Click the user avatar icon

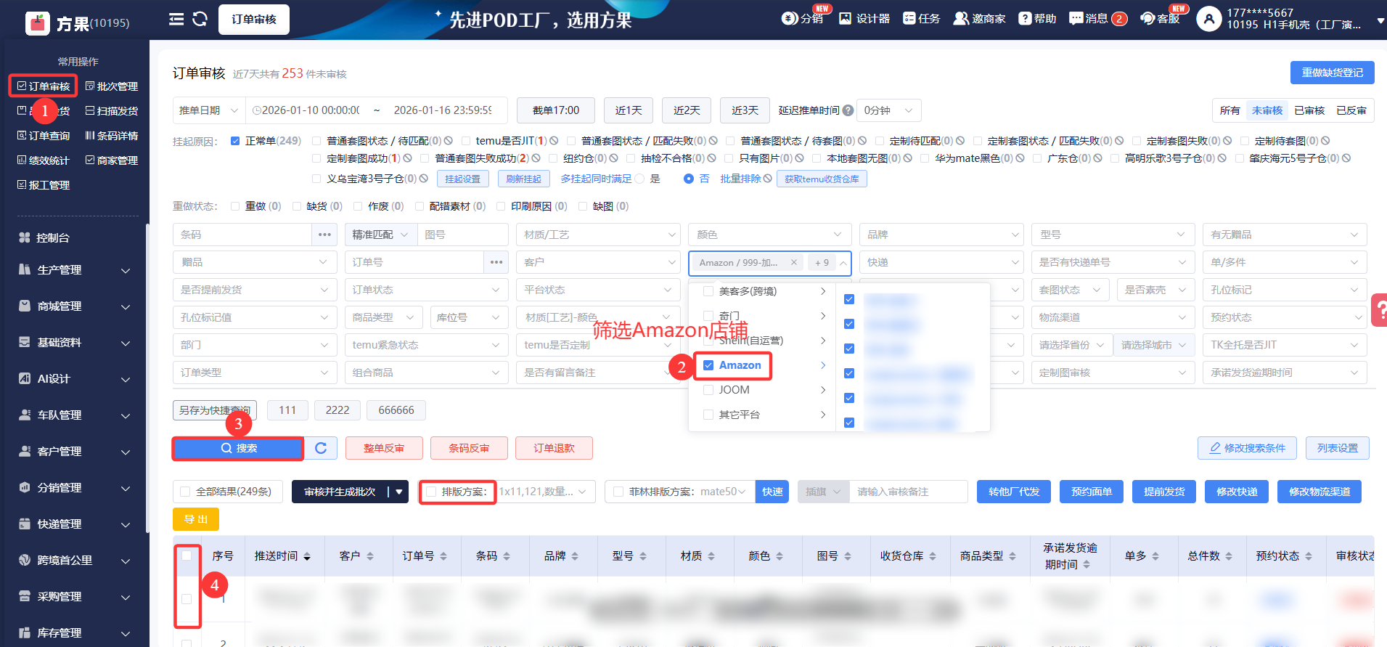1209,19
